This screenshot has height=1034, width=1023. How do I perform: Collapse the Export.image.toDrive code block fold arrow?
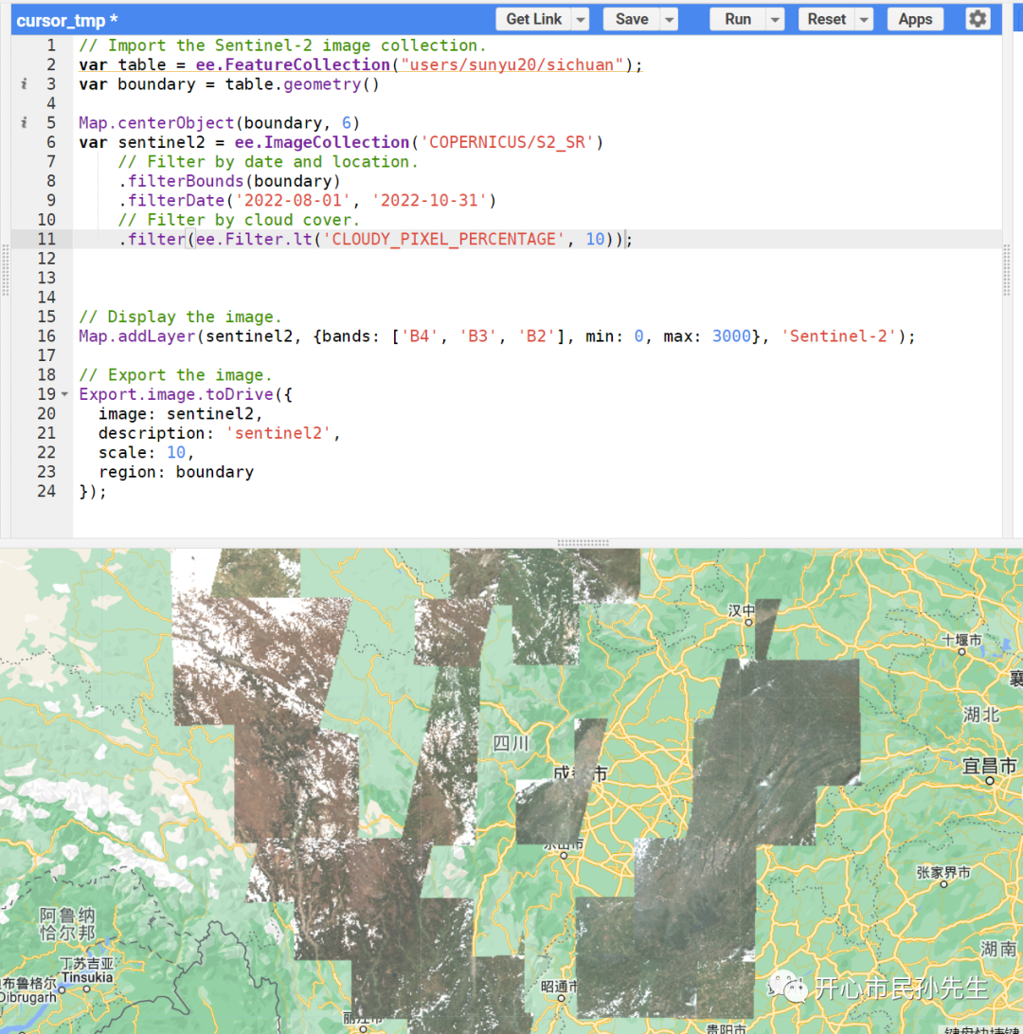(64, 394)
